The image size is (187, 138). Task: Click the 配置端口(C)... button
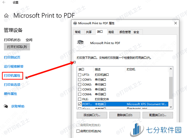pos(158,115)
